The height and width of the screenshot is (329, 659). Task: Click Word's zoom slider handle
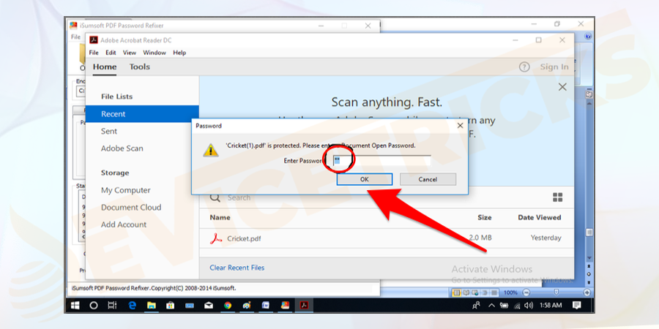pyautogui.click(x=556, y=292)
